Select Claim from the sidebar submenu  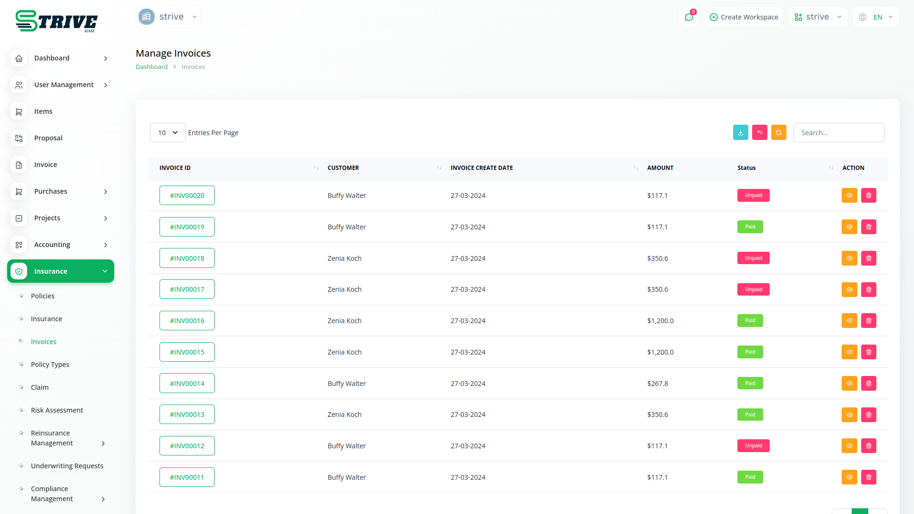pos(40,387)
